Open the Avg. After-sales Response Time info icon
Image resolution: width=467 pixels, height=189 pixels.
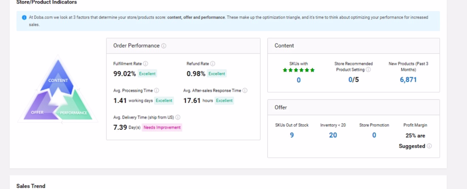[245, 90]
